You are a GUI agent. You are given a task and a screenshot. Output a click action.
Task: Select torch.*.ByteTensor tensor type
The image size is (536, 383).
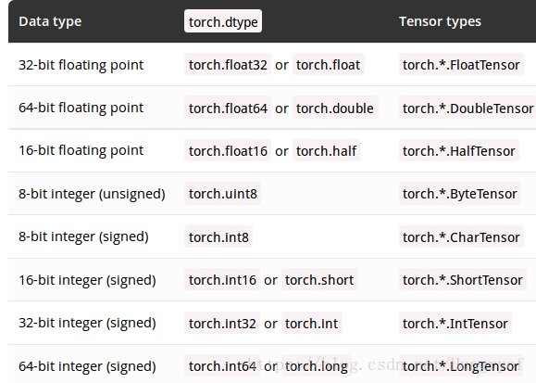[460, 194]
